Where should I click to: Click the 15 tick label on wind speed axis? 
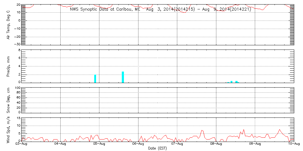[18, 118]
